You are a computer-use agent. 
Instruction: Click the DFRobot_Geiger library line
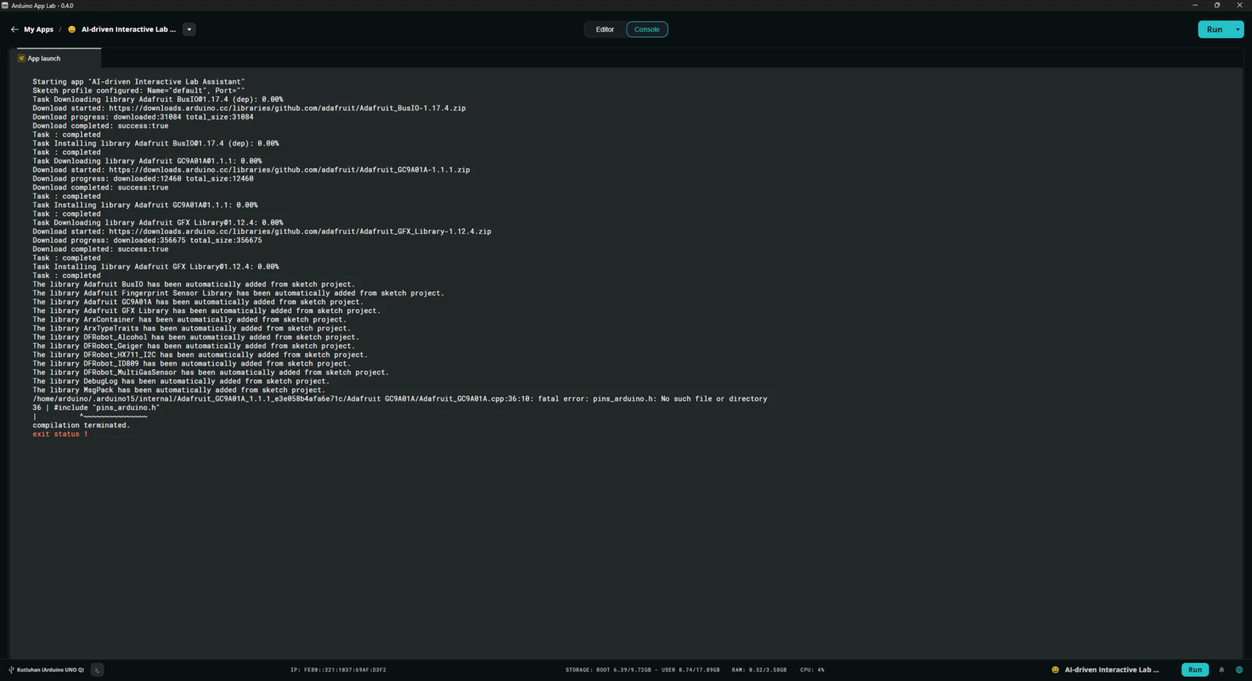[x=193, y=346]
